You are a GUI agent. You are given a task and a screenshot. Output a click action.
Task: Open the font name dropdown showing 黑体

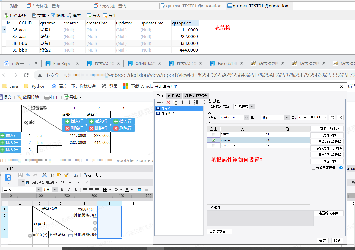(39, 189)
